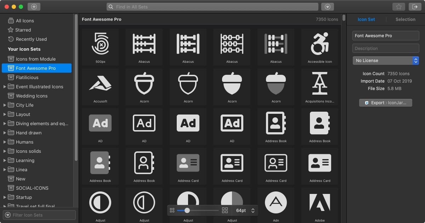Click the large grid size icon

point(225,210)
